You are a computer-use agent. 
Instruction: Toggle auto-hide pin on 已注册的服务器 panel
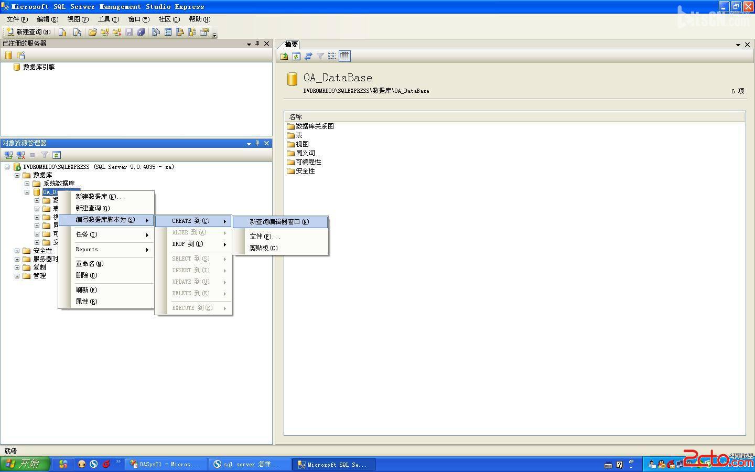[257, 44]
